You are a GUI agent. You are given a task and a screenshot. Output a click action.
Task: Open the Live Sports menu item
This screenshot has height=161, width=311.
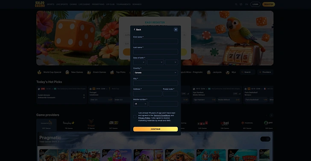coord(62,4)
